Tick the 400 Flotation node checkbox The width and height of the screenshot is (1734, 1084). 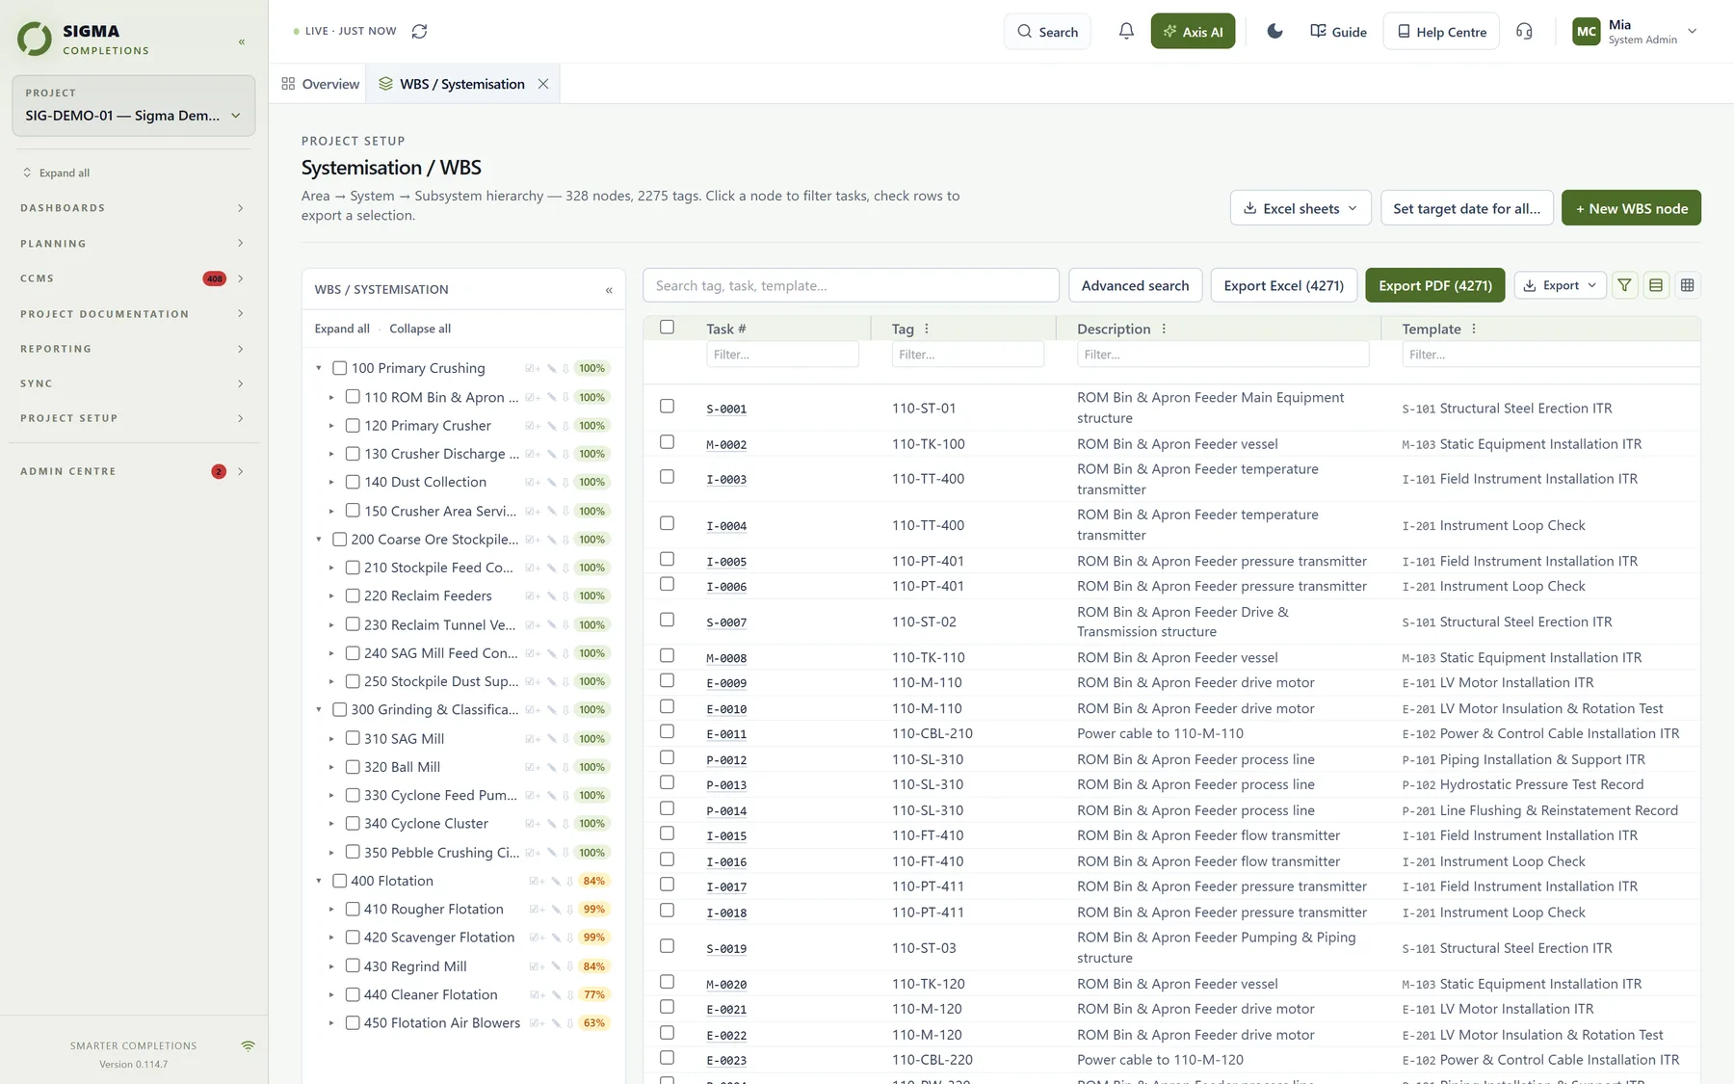339,881
